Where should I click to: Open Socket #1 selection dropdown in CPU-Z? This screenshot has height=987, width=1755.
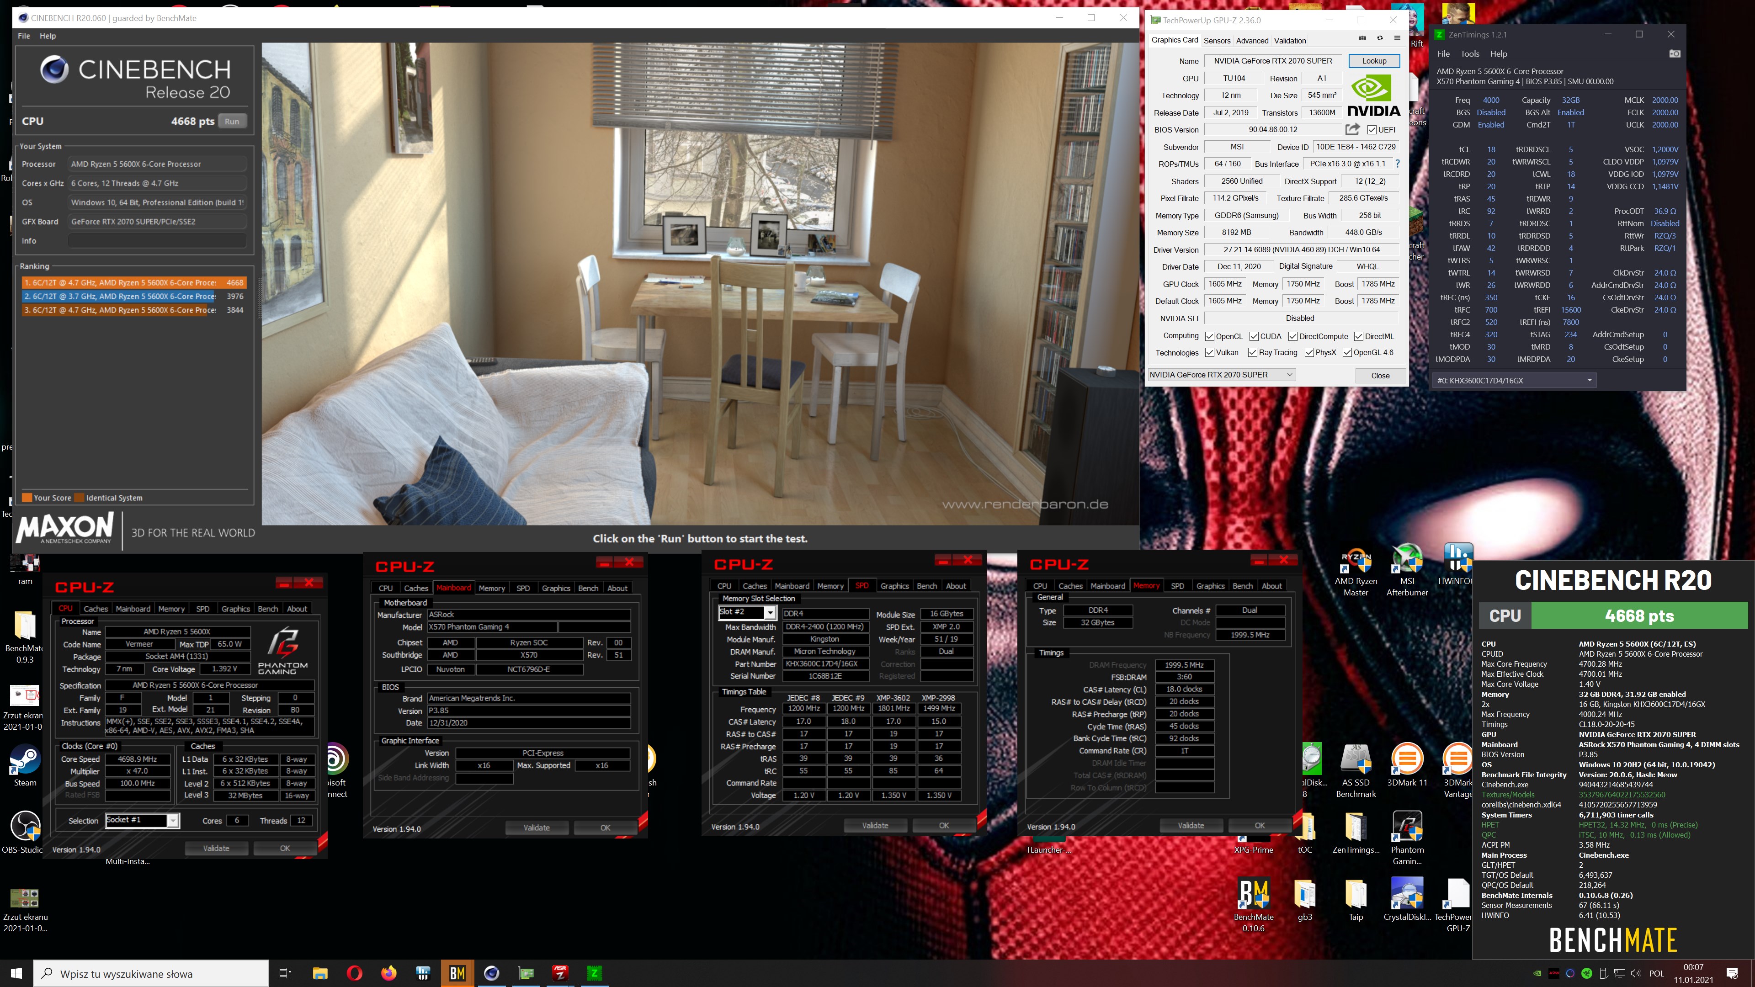tap(143, 820)
